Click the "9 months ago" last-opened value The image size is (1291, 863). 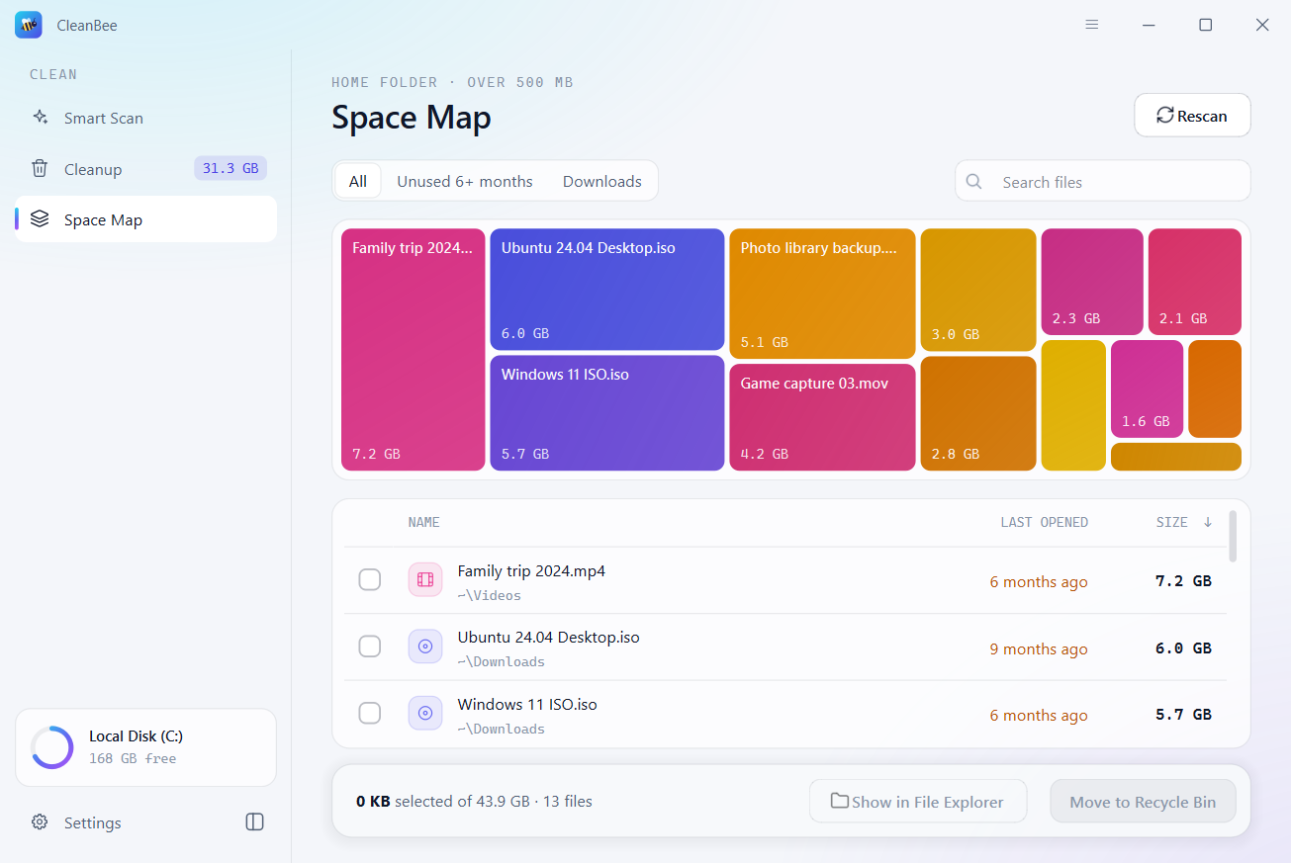pyautogui.click(x=1039, y=648)
